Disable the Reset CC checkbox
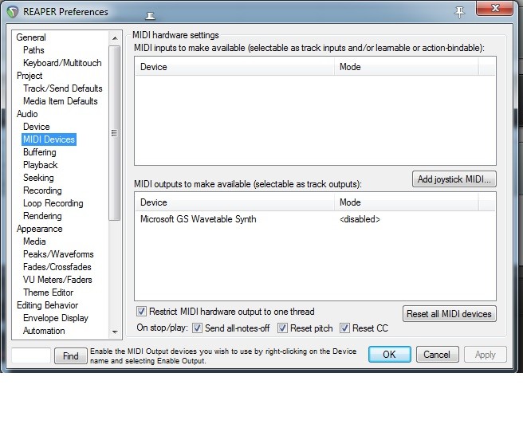The width and height of the screenshot is (523, 424). 344,328
